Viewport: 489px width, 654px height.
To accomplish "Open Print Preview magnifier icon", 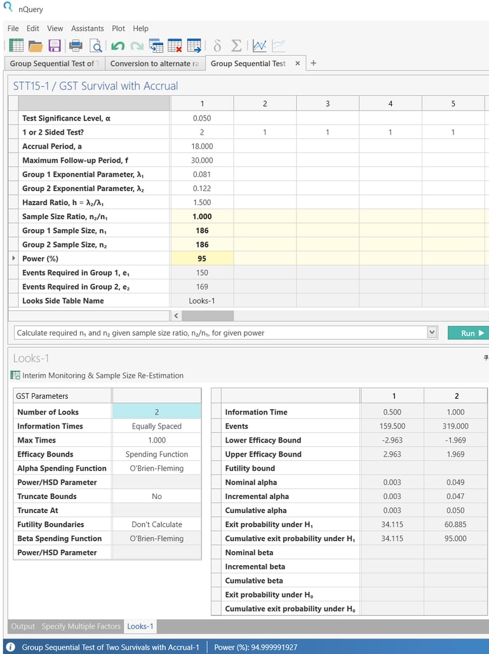I will click(x=96, y=45).
